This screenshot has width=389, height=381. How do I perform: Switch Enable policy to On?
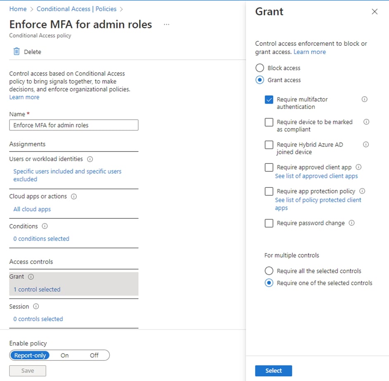point(64,355)
